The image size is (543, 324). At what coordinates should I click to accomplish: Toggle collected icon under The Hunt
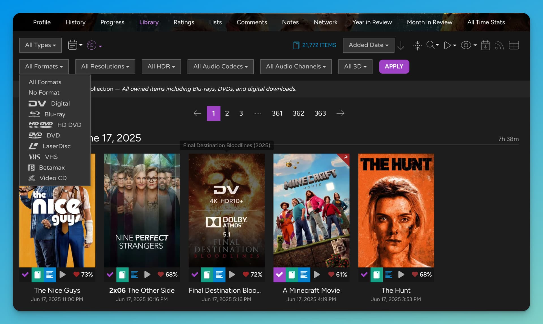tap(376, 275)
